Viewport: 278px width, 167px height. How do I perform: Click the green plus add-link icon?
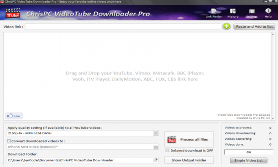click(226, 26)
